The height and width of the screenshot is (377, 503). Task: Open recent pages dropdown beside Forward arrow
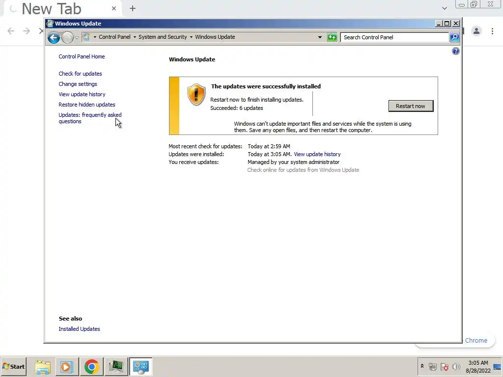[77, 37]
